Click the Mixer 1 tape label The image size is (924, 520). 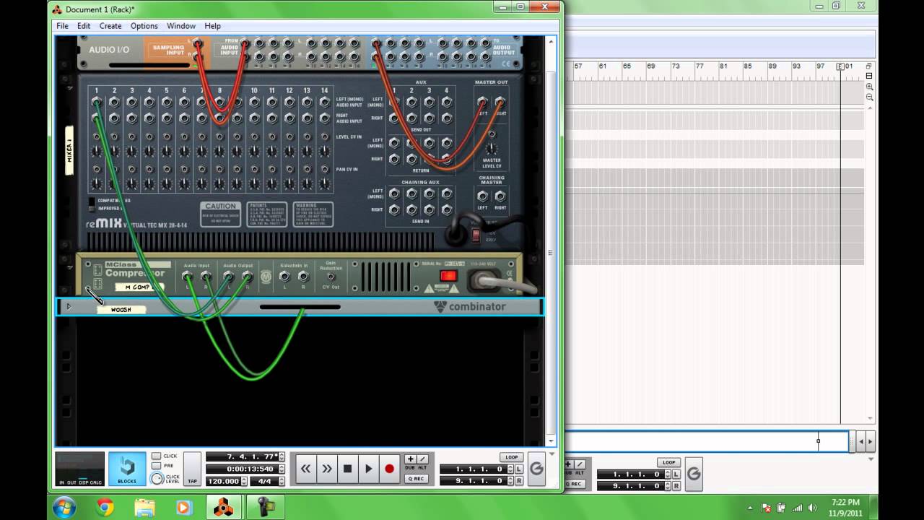(69, 150)
